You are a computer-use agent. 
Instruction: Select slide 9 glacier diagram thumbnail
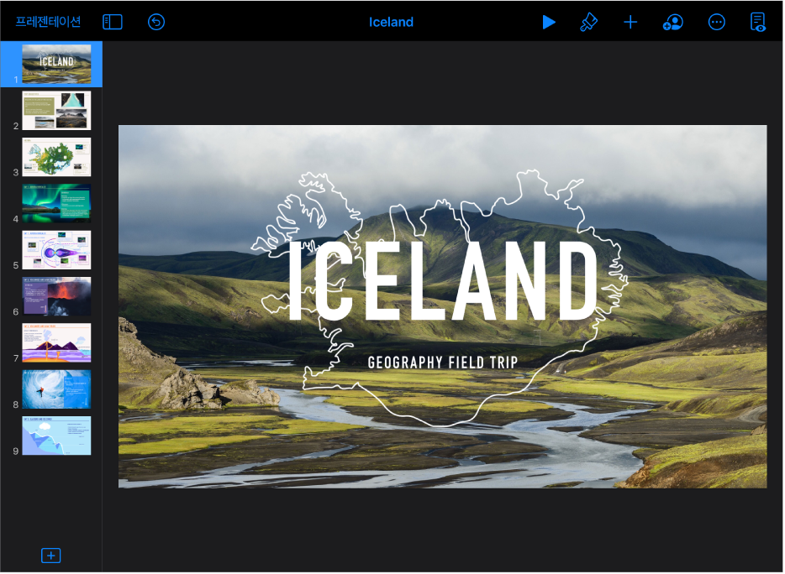click(x=56, y=436)
